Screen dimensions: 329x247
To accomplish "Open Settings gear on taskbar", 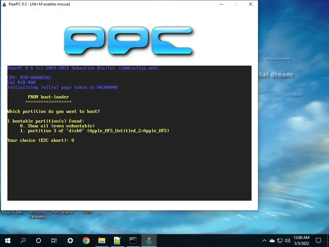I will (70, 241).
